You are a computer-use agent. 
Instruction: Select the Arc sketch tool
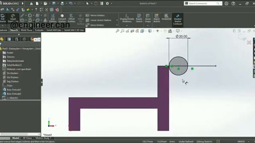coord(30,20)
